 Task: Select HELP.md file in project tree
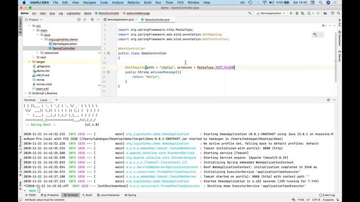click(43, 75)
